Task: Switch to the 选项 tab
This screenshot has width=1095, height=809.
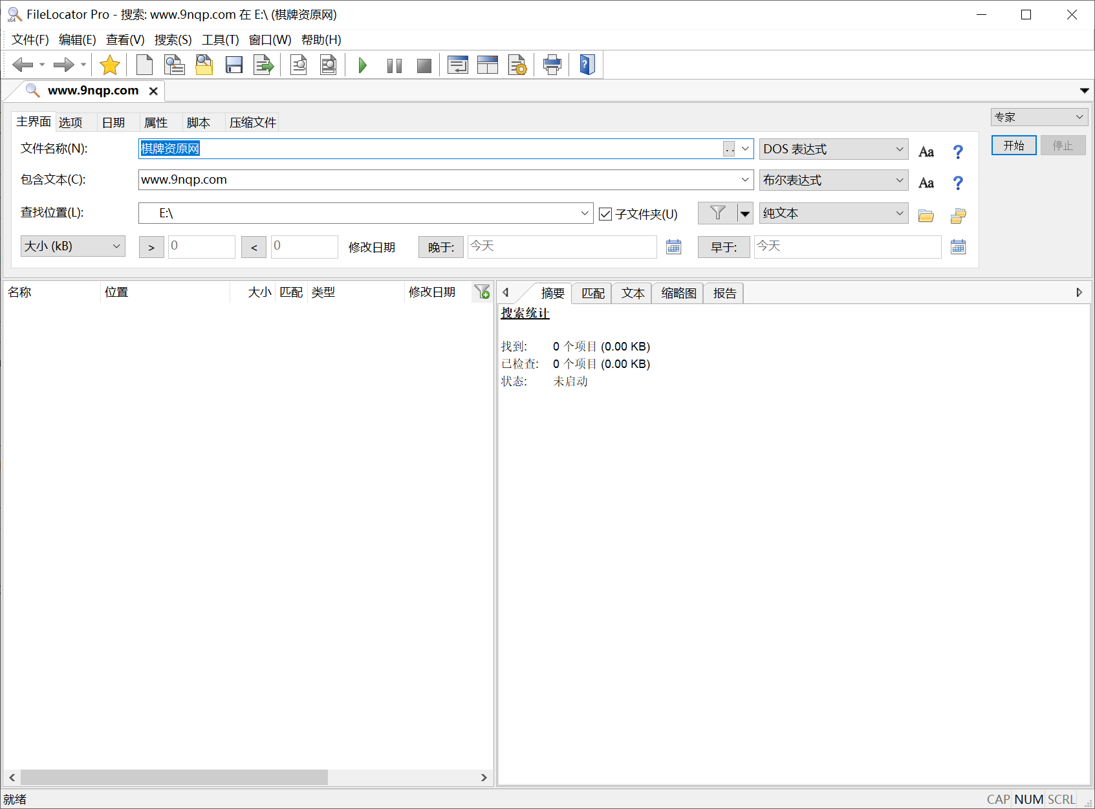Action: [70, 122]
